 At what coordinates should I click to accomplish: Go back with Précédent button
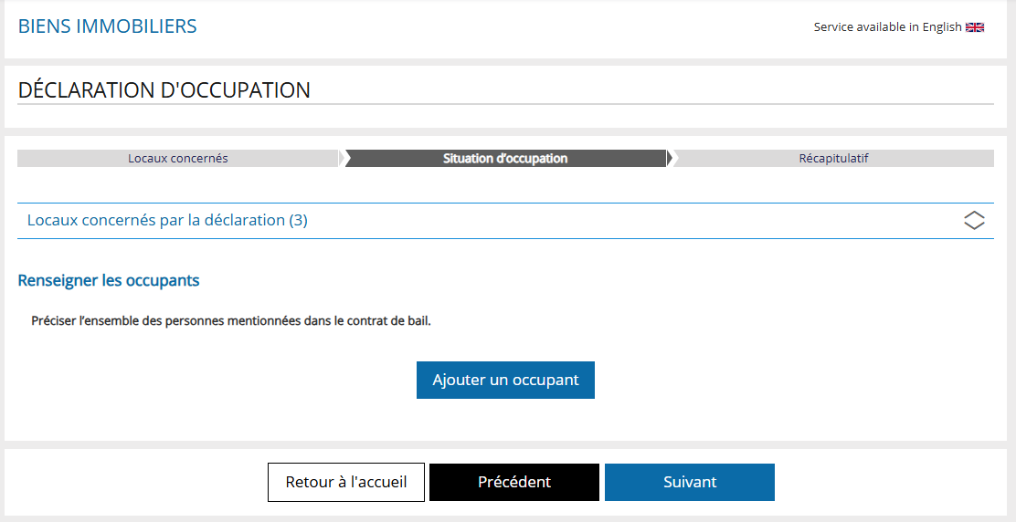[x=514, y=482]
